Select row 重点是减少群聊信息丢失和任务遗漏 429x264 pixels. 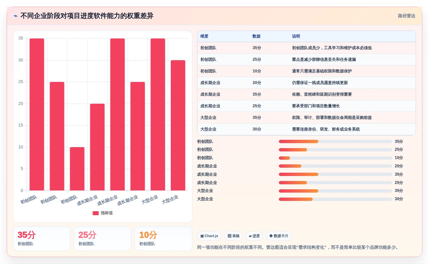(x=306, y=59)
